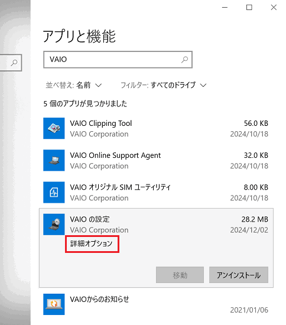Screen dimensions: 286x325
Task: Click the VAIO オリジナル SIM ユーティリティ icon
Action: point(54,193)
